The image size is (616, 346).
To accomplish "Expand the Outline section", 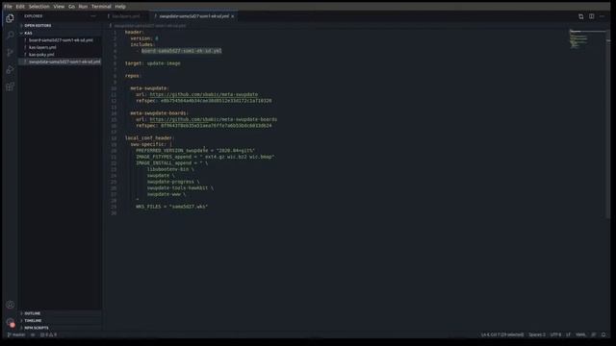I will coord(32,313).
